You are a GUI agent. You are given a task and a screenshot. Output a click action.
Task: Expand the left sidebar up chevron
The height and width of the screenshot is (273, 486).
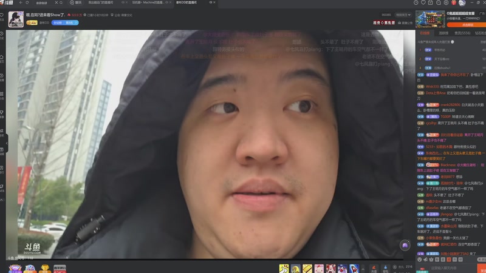pos(2,201)
